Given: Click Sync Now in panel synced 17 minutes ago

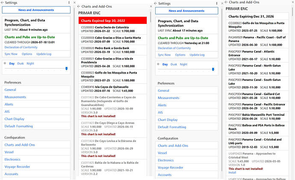Looking at the screenshot, I should (164, 55).
